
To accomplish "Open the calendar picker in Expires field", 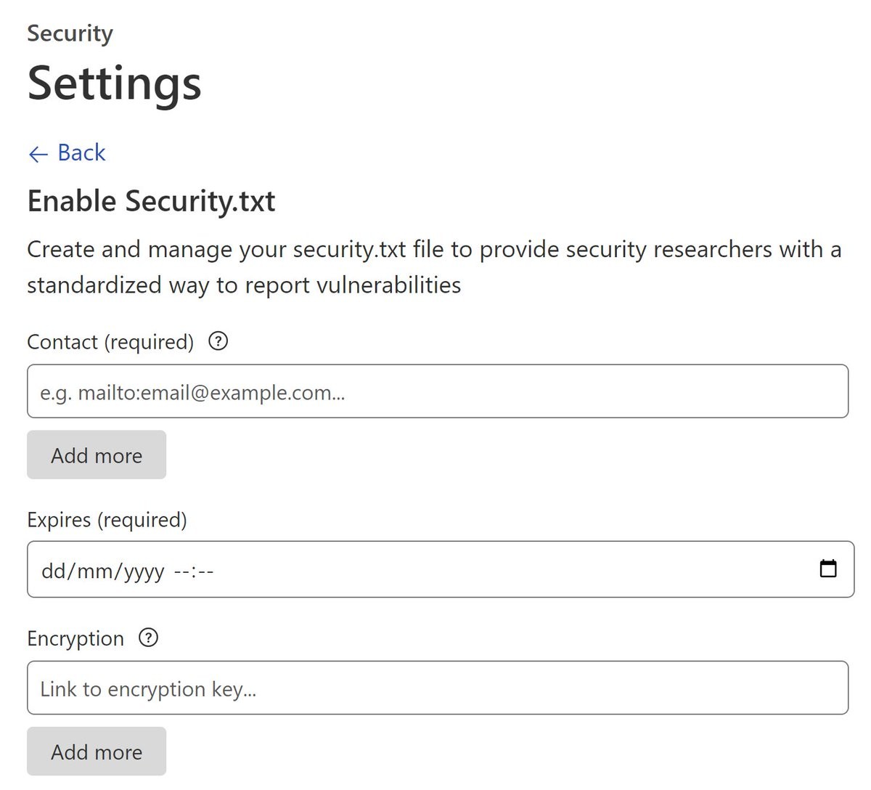I will tap(827, 569).
